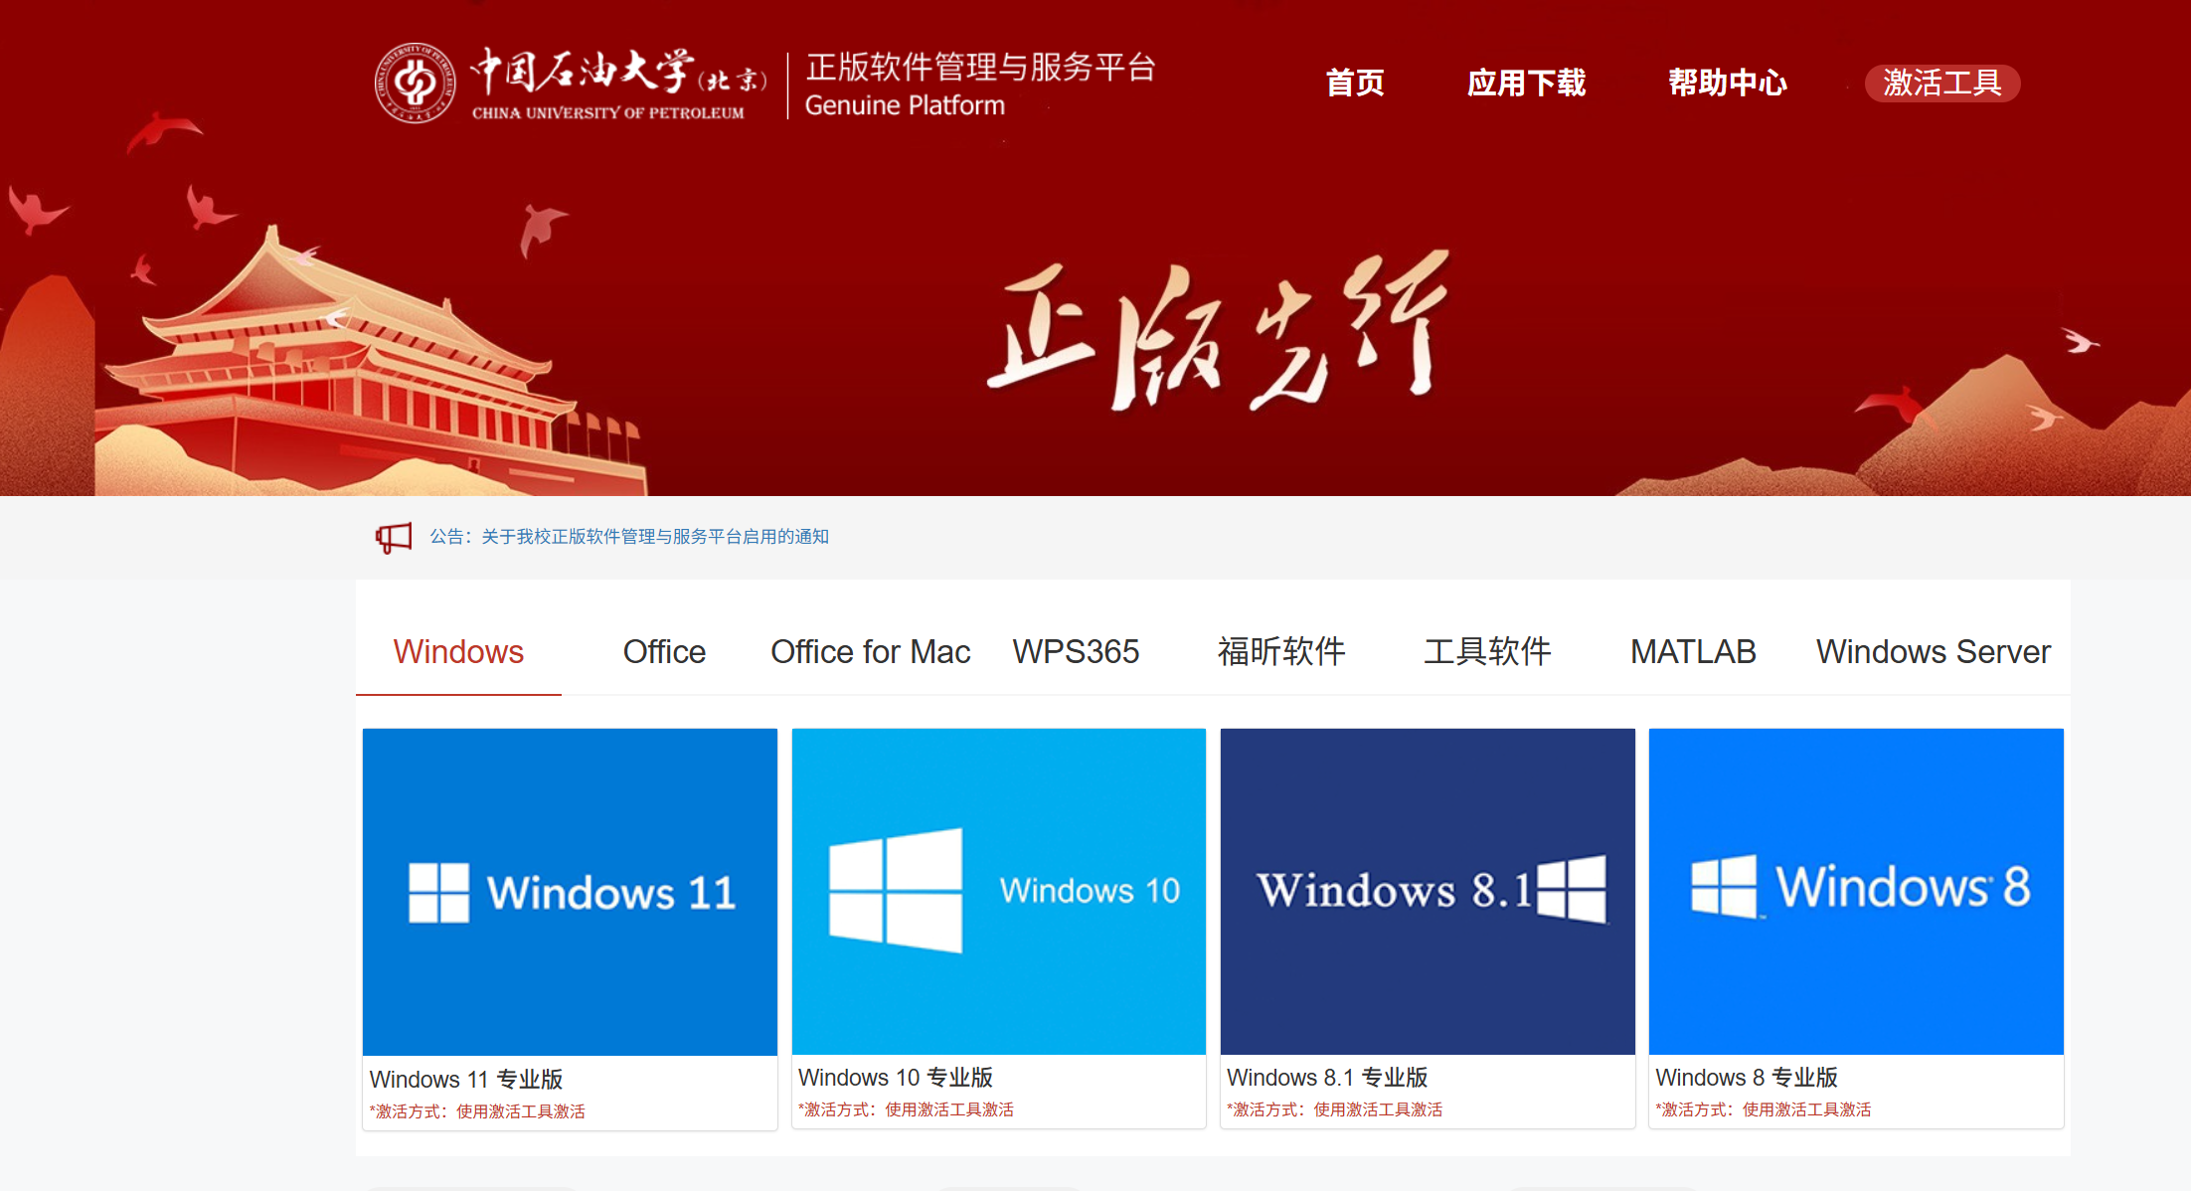
Task: Click the Windows 11 logo image
Action: [570, 892]
